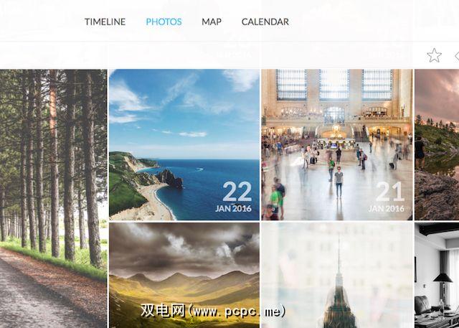Screen dimensions: 459x328
Task: Click the www.pcpc.me watermark text
Action: point(213,311)
